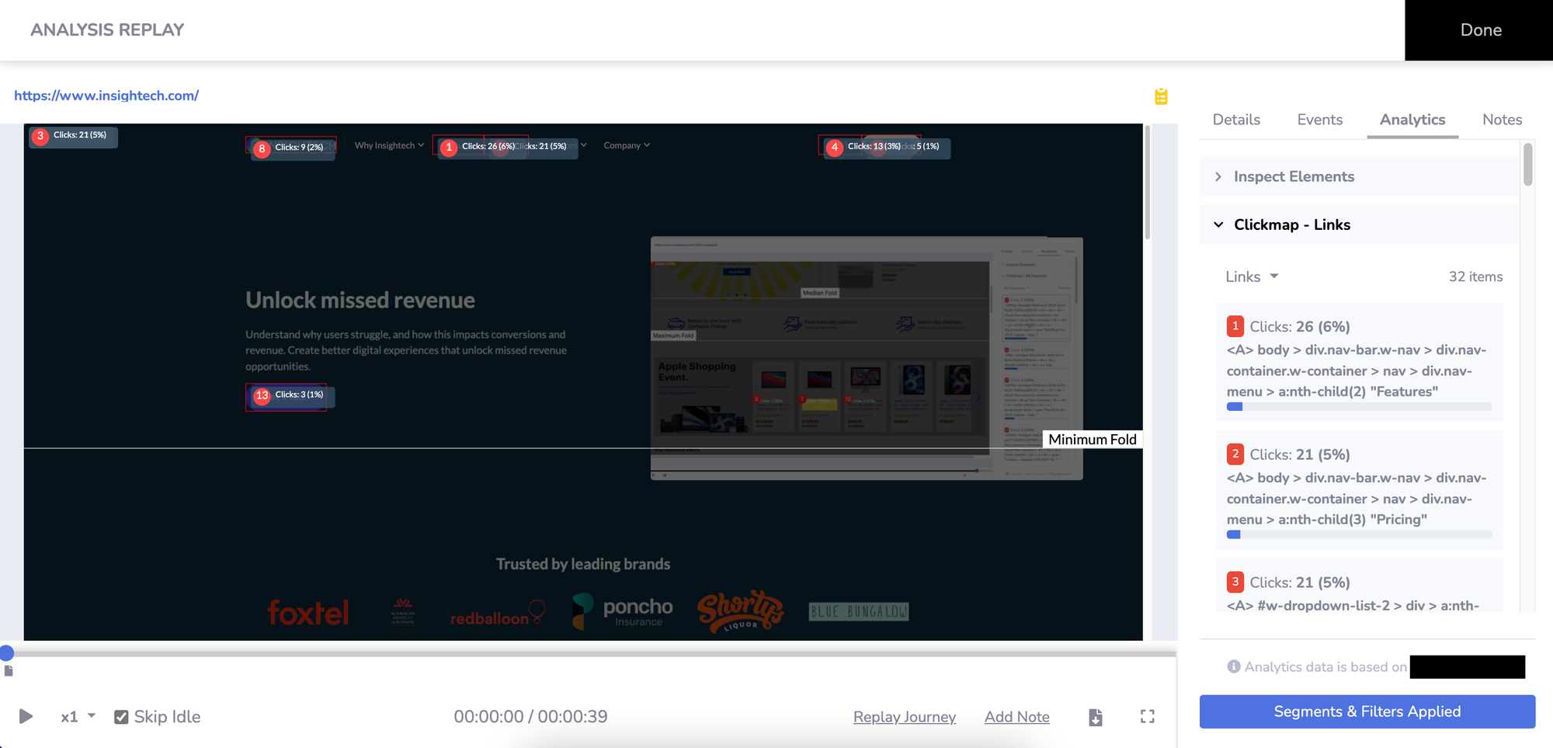
Task: Switch to the Notes tab
Action: pyautogui.click(x=1502, y=120)
